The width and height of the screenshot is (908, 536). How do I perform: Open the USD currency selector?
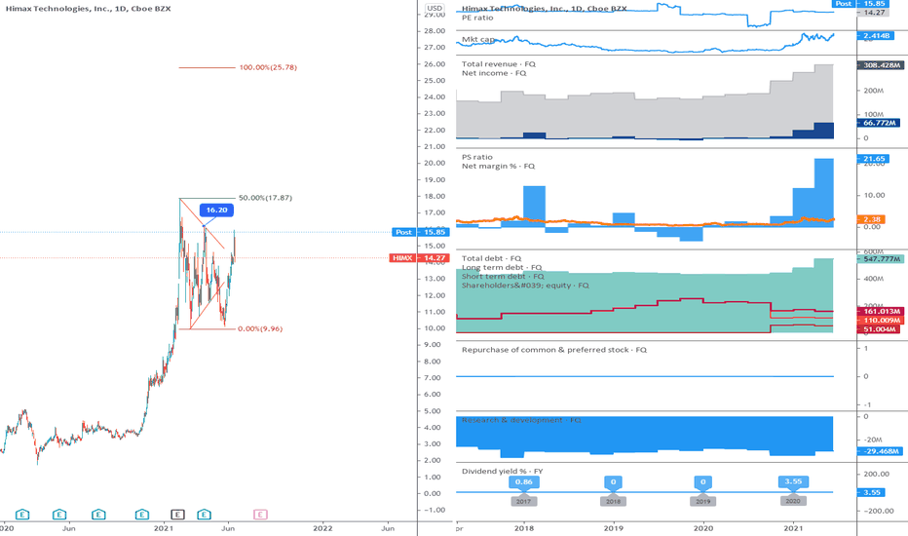tap(434, 8)
